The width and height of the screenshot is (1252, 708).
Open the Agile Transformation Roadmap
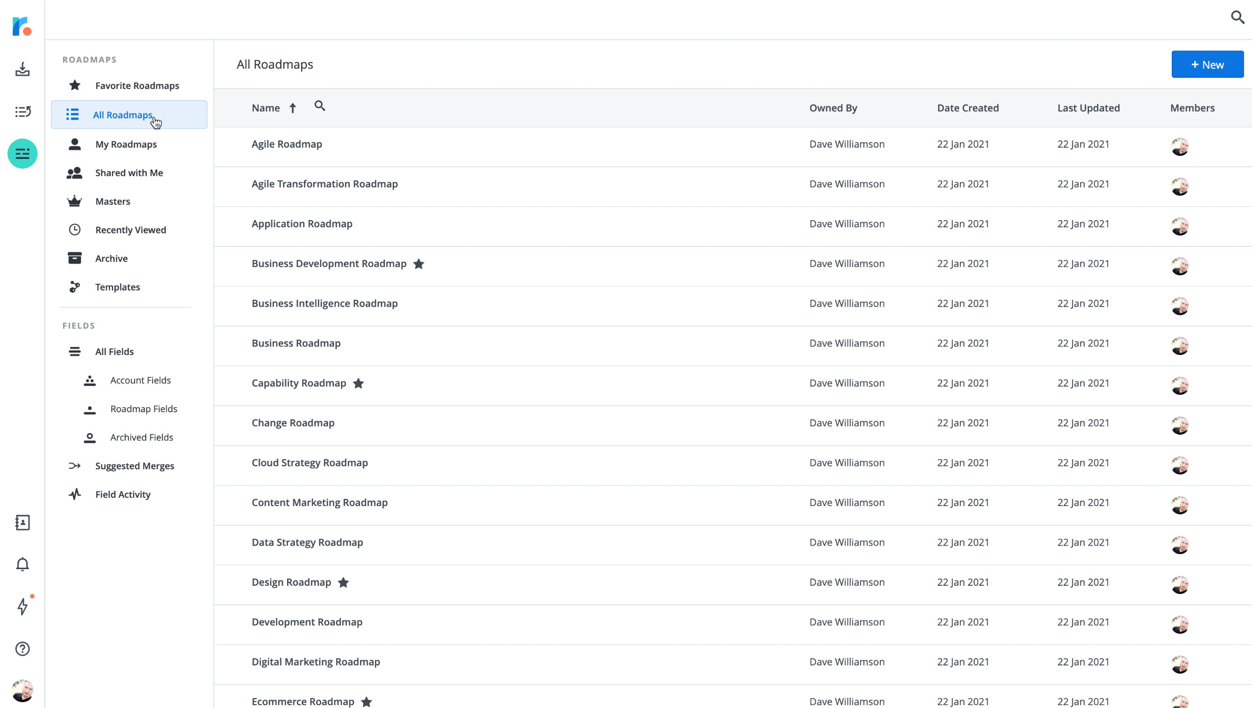pyautogui.click(x=324, y=184)
